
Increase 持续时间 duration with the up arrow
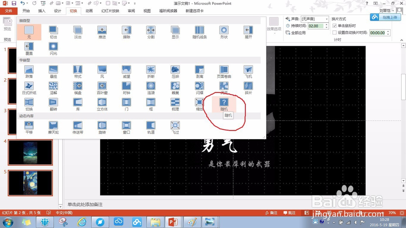click(326, 24)
